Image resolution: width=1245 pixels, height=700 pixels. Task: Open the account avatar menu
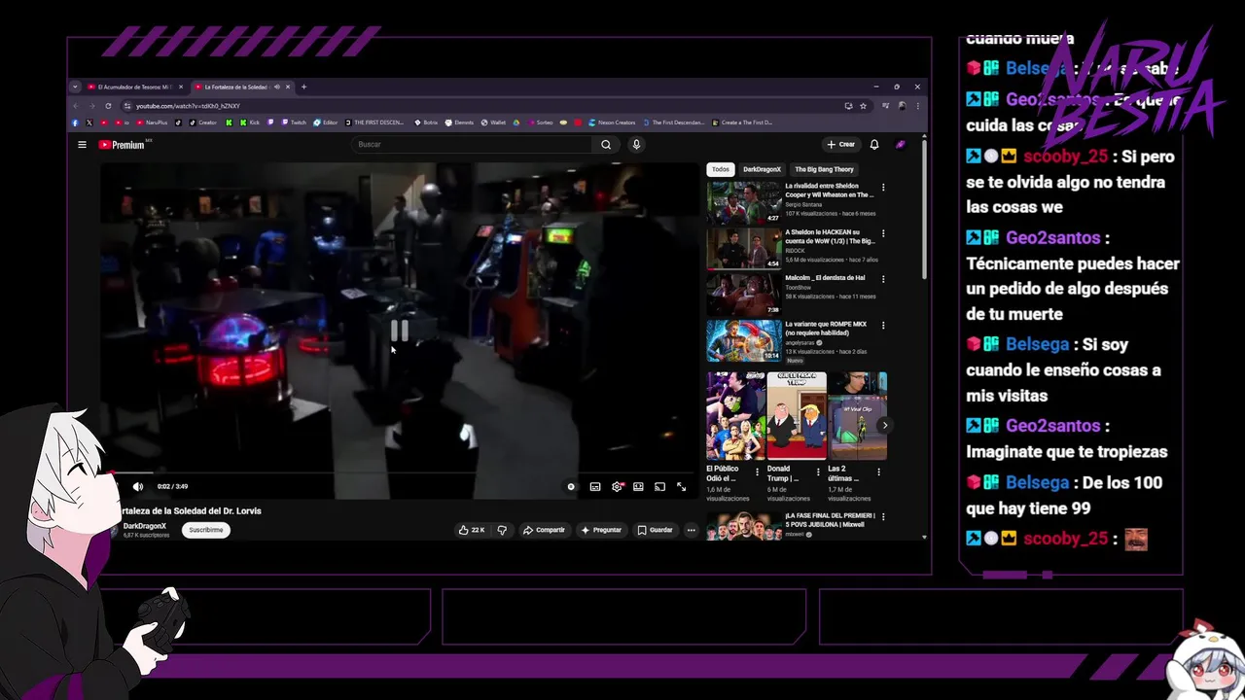point(901,144)
